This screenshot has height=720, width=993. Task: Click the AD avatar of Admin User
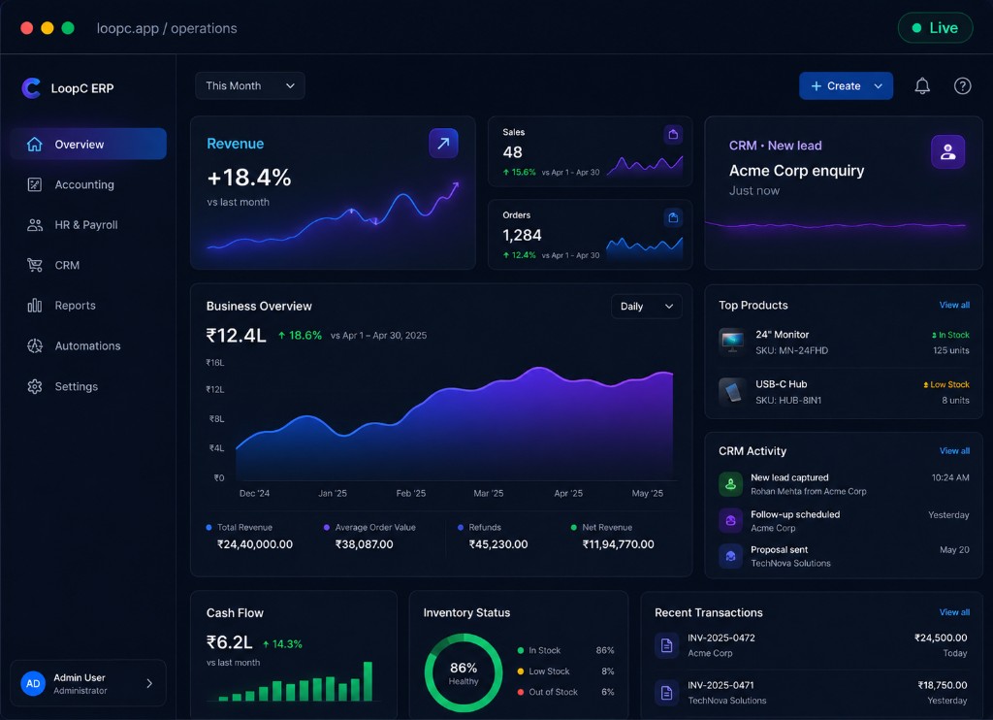tap(33, 683)
